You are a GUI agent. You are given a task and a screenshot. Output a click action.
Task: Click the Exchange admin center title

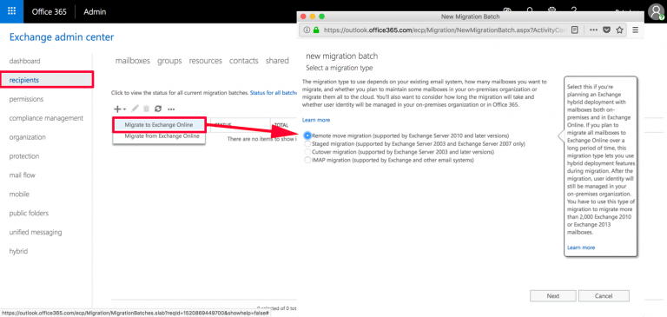point(62,37)
